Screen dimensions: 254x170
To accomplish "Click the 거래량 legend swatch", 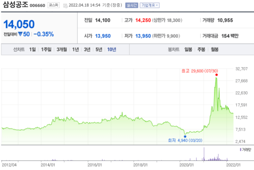I will click(x=241, y=149).
